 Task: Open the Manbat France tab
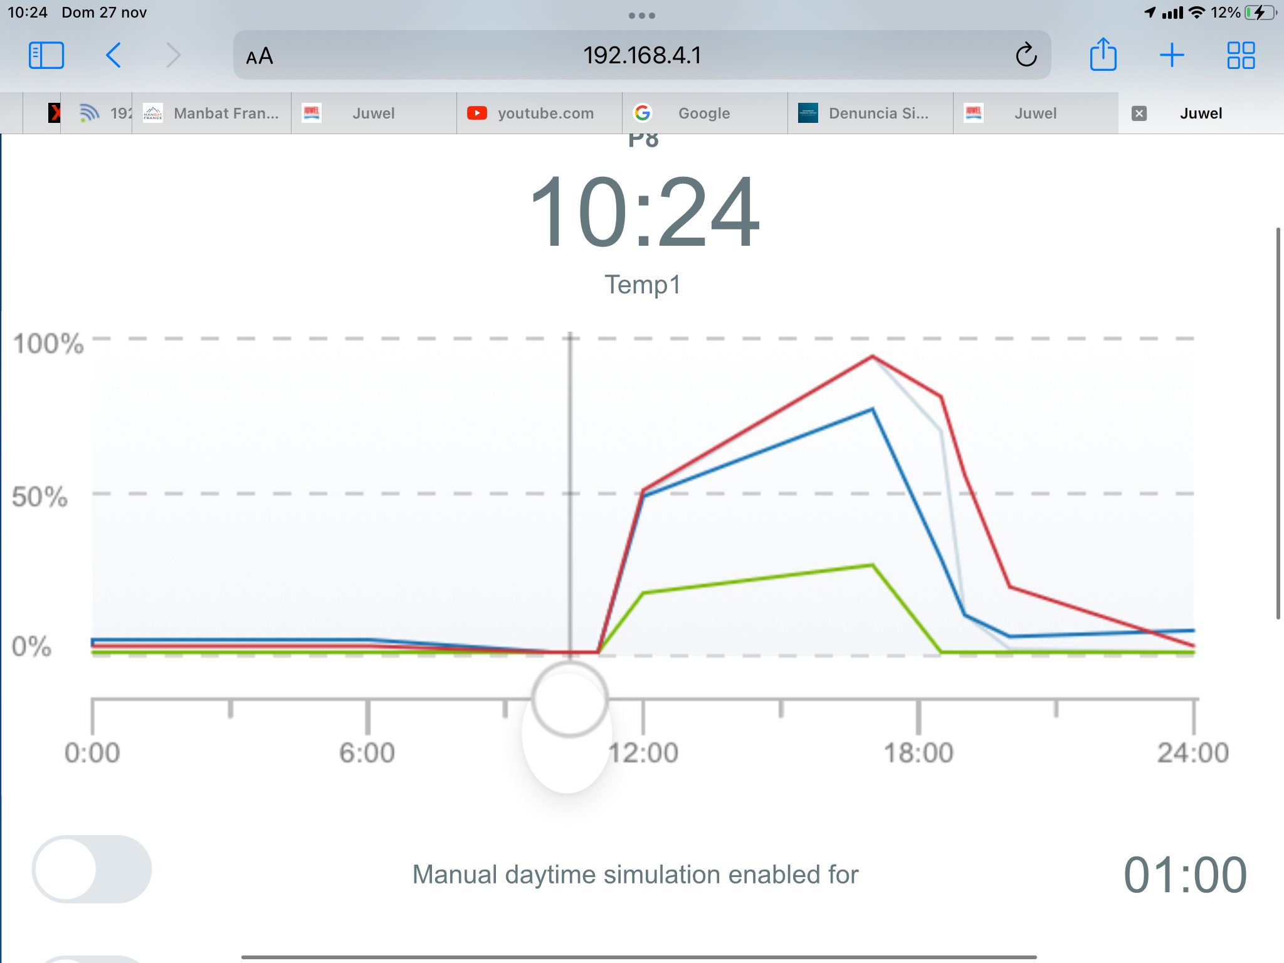click(x=213, y=113)
